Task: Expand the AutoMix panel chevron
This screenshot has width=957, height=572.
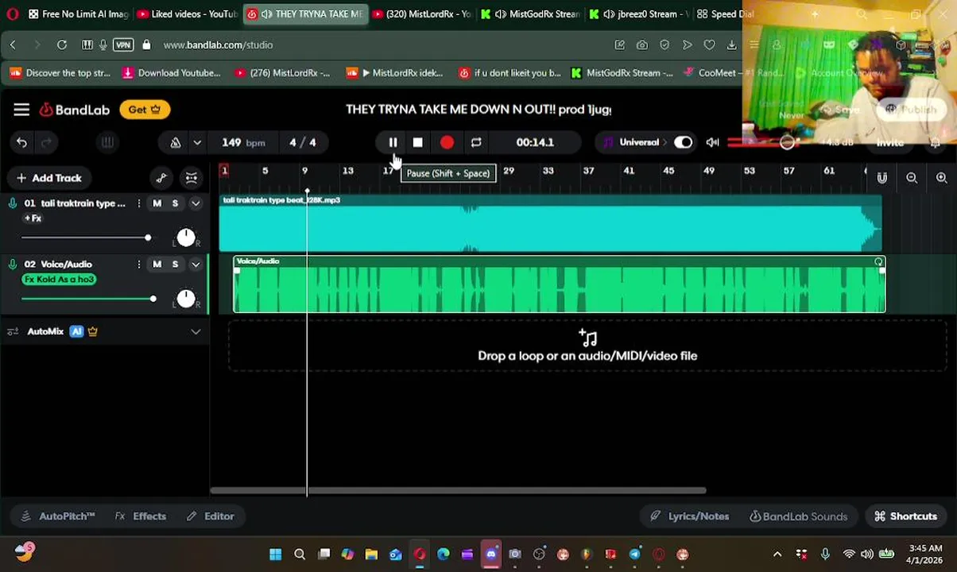Action: pyautogui.click(x=196, y=331)
